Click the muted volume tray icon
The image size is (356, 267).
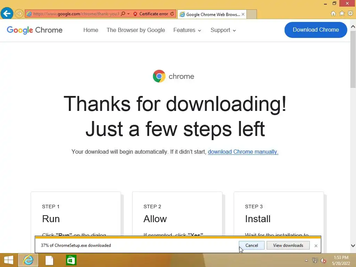tap(323, 260)
